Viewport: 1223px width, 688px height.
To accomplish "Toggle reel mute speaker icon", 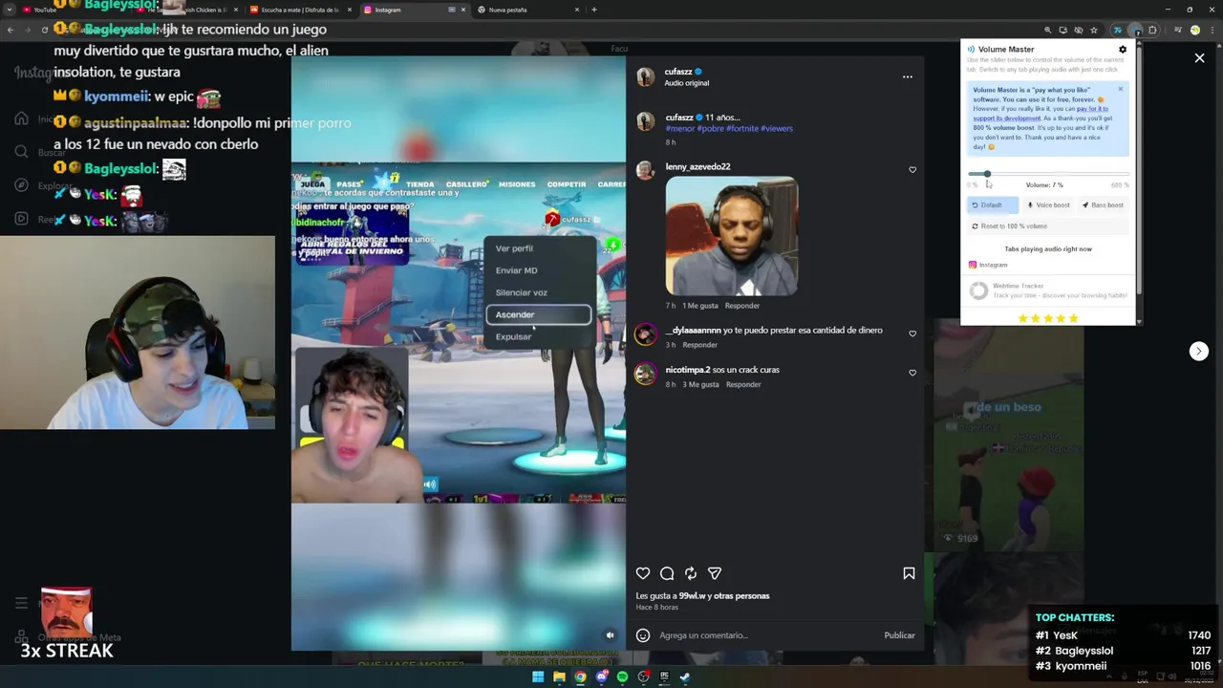I will [610, 635].
